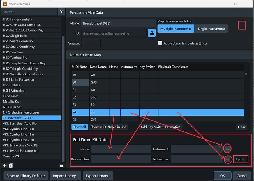Viewport: 254px width, 181px height.
Task: Select Metallic Kit map
Action: 32,102
